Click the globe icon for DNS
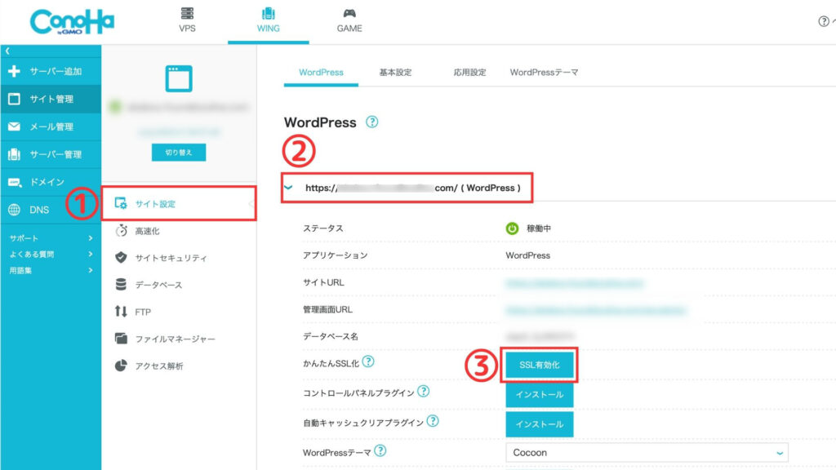The image size is (836, 470). 15,210
